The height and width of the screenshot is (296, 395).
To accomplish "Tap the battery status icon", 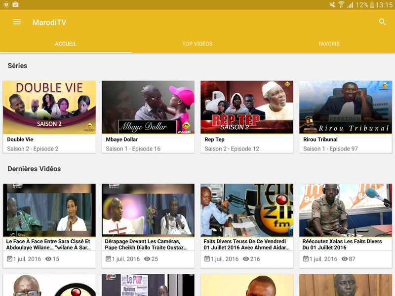I will (x=372, y=5).
